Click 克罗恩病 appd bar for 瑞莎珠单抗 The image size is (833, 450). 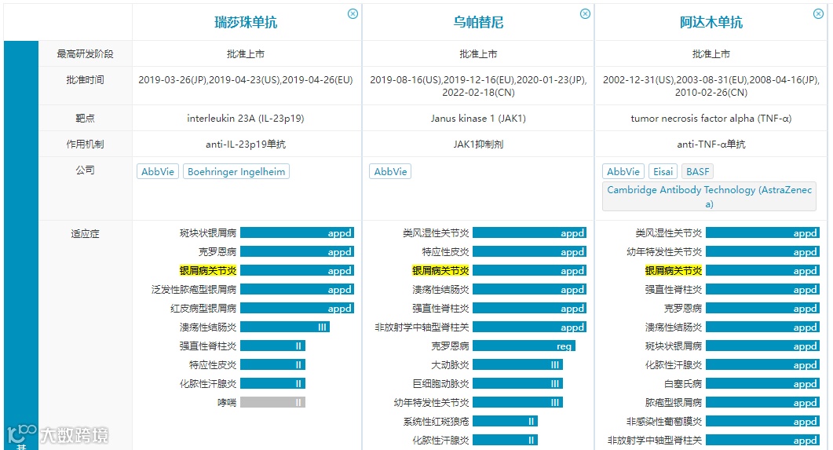coord(297,252)
